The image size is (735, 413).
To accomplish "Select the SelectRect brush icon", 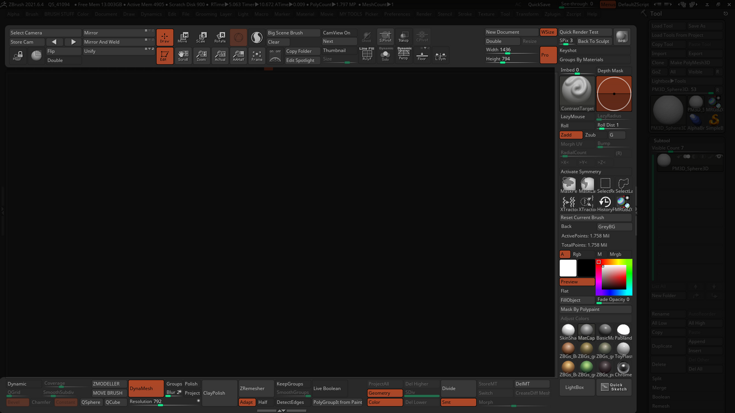I will click(605, 185).
